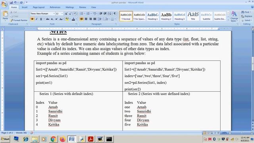The height and width of the screenshot is (143, 254).
Task: Toggle Italic formatting
Action: tap(37, 19)
